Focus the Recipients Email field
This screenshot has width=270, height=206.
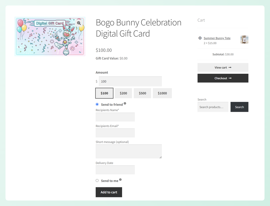coord(115,133)
